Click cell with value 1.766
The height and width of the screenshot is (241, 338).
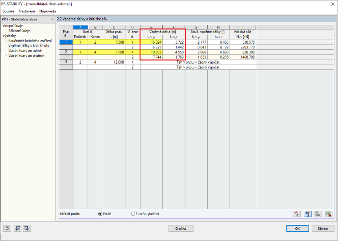pos(174,57)
